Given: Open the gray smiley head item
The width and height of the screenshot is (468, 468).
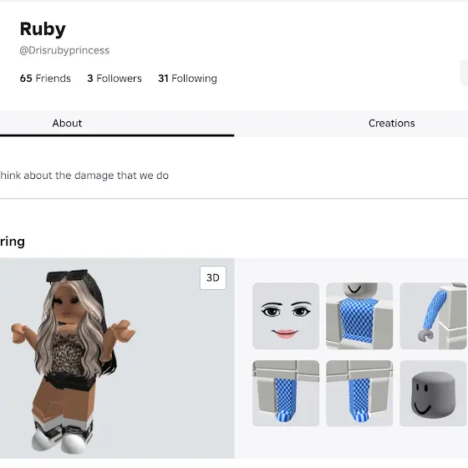Looking at the screenshot, I should [x=433, y=393].
